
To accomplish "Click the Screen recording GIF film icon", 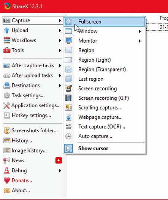I will (x=68, y=98).
